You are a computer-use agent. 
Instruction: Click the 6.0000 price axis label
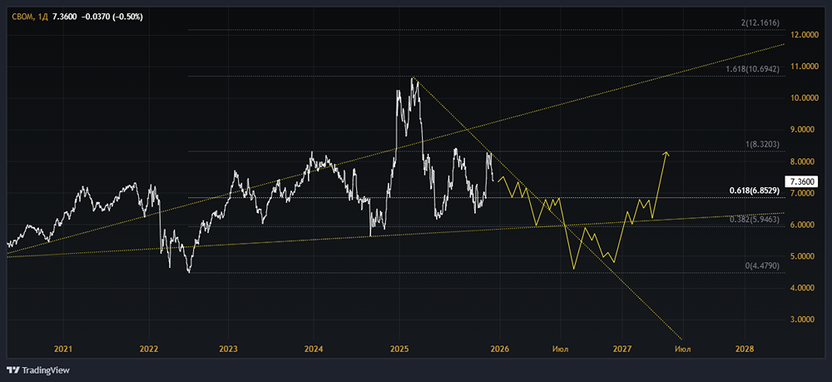pos(804,225)
